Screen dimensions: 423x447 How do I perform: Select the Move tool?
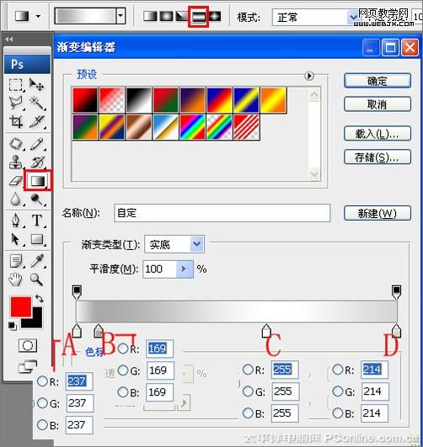coord(36,85)
